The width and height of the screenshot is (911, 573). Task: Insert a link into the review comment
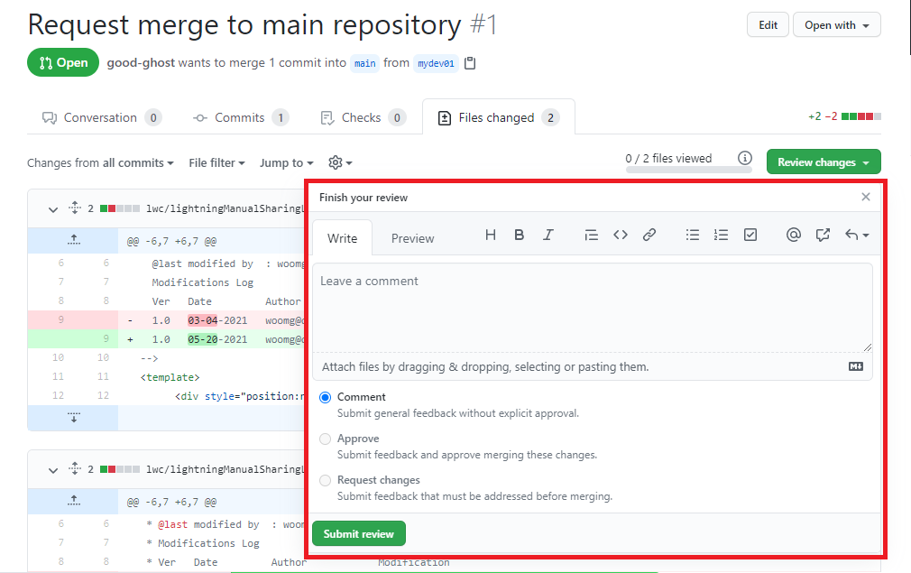tap(649, 235)
